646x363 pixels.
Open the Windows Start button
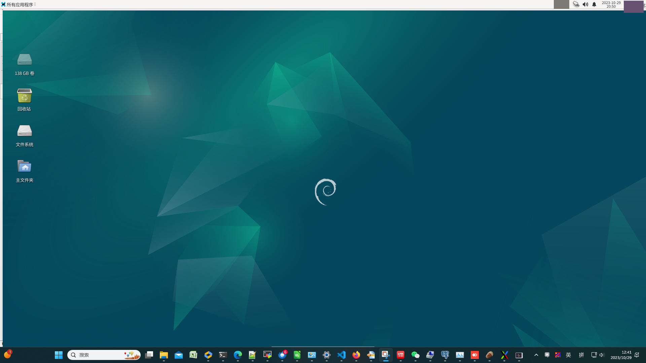[x=59, y=355]
